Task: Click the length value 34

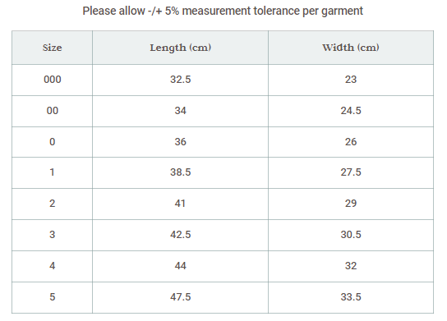Action: (181, 111)
